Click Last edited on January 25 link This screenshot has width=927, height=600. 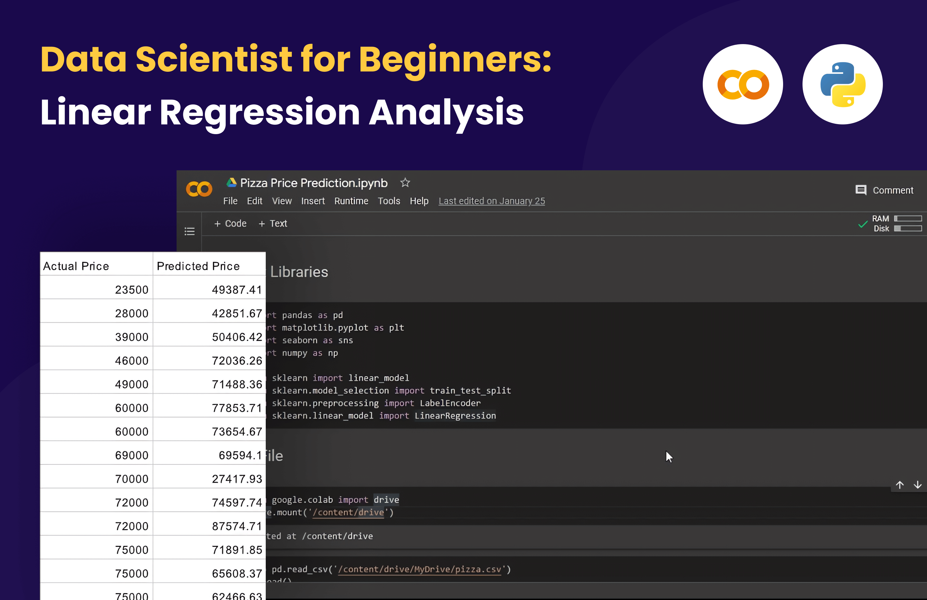492,201
